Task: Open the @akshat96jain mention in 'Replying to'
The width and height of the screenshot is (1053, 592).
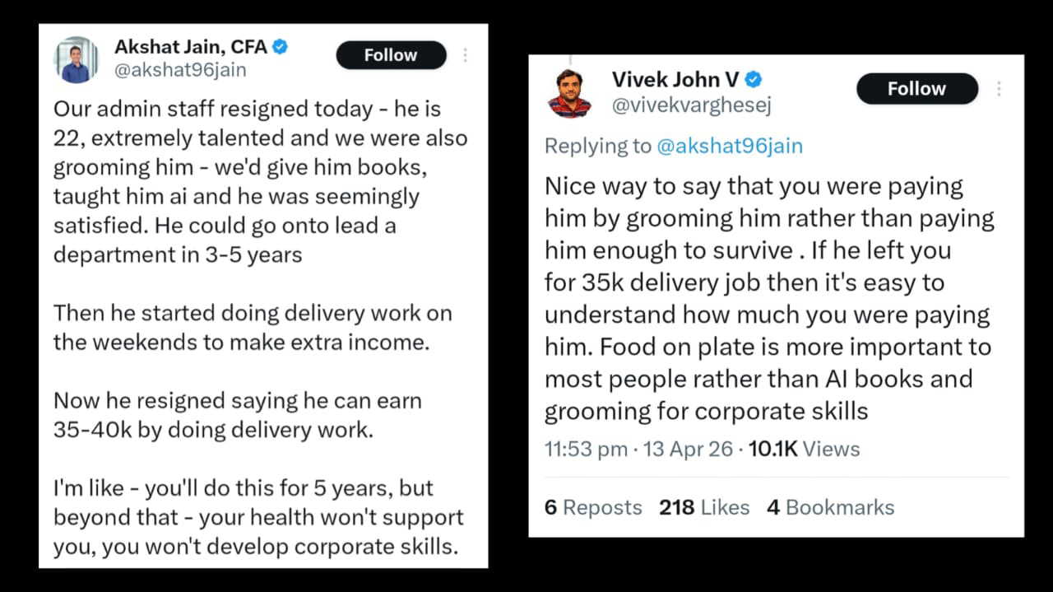Action: [729, 146]
